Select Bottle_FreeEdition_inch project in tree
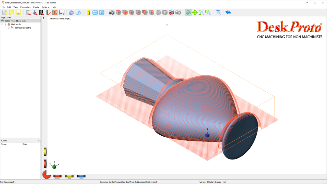The width and height of the screenshot is (327, 184). click(15, 21)
